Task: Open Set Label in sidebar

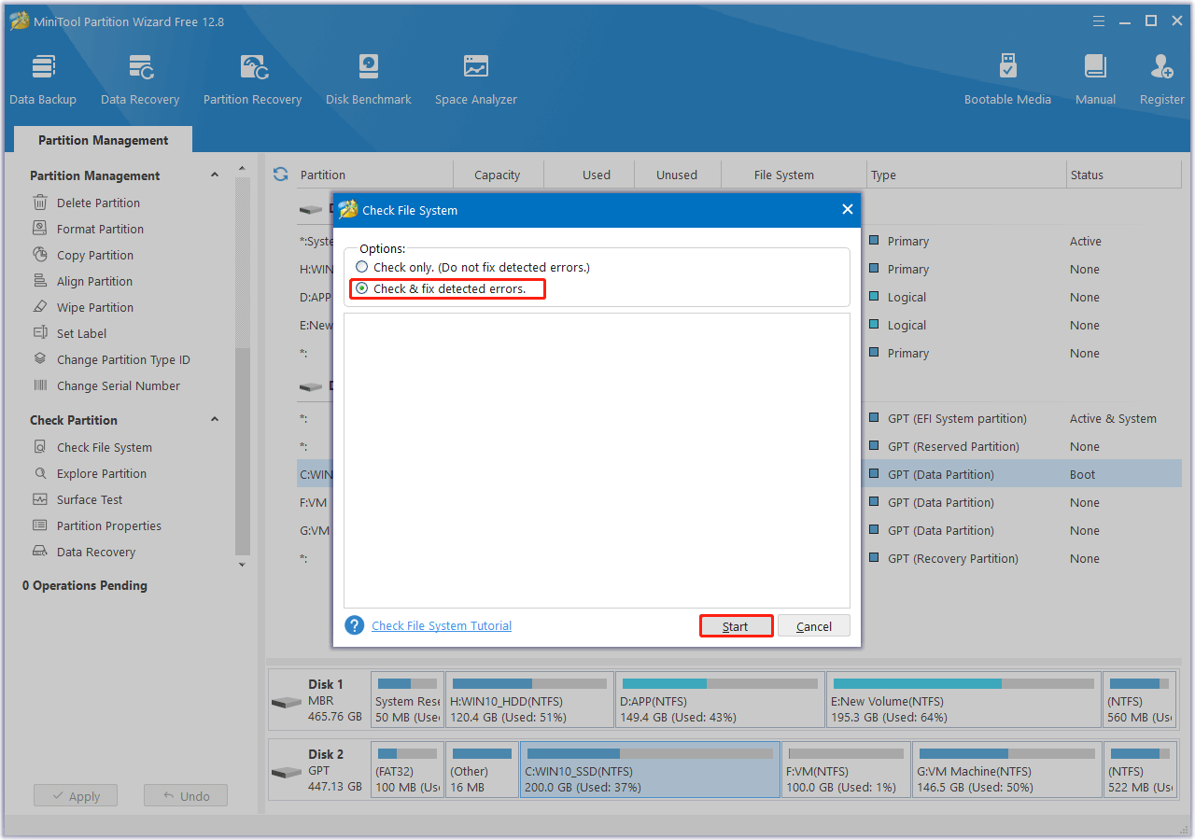Action: (x=81, y=333)
